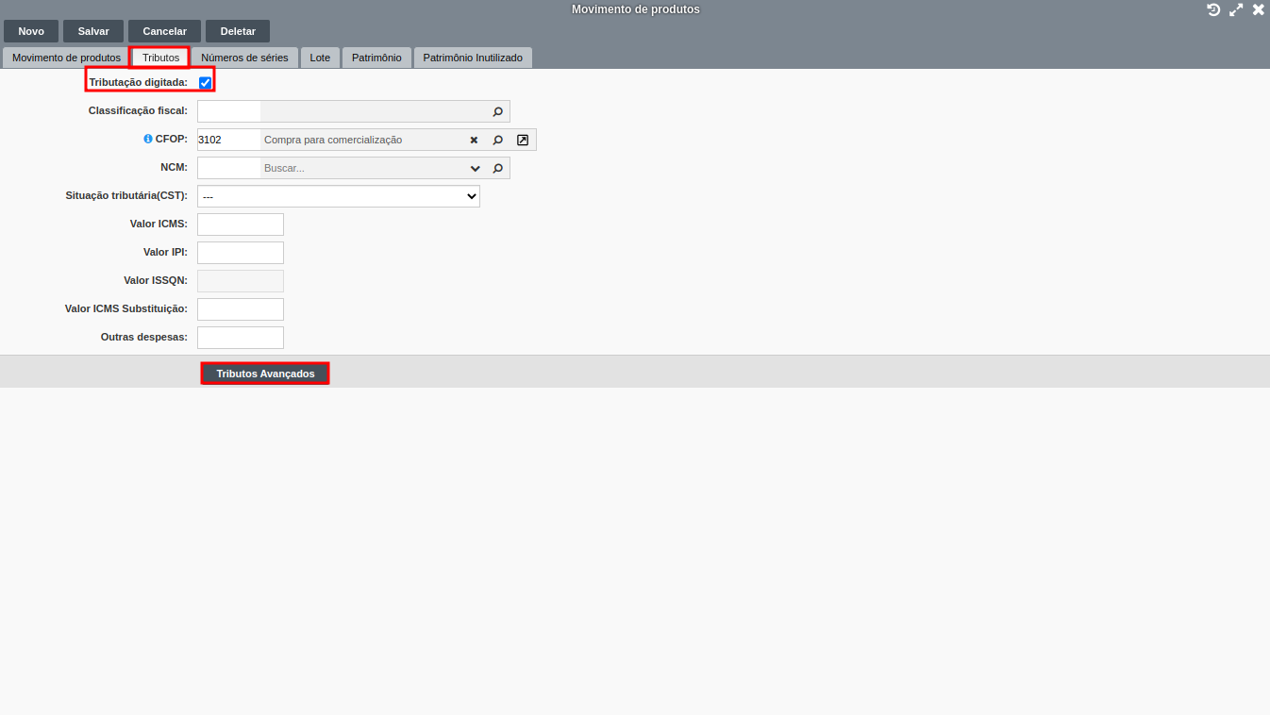Click the NCM magnifier search icon
Screen dimensions: 1270x715
tap(497, 168)
